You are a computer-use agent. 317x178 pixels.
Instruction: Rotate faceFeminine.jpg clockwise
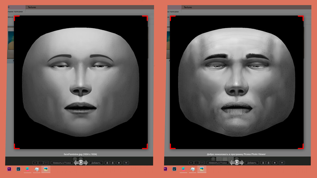click(113, 163)
